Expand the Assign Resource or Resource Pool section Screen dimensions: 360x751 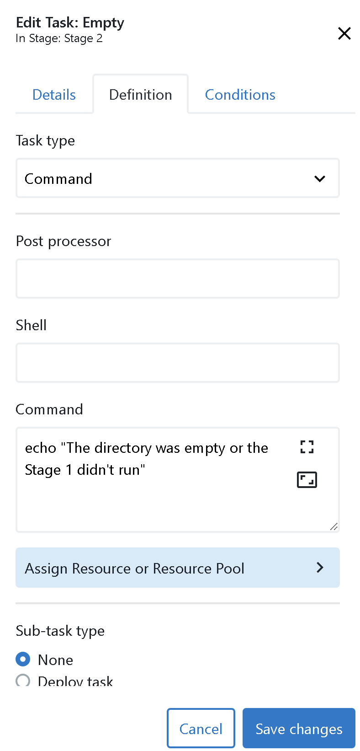click(x=178, y=568)
